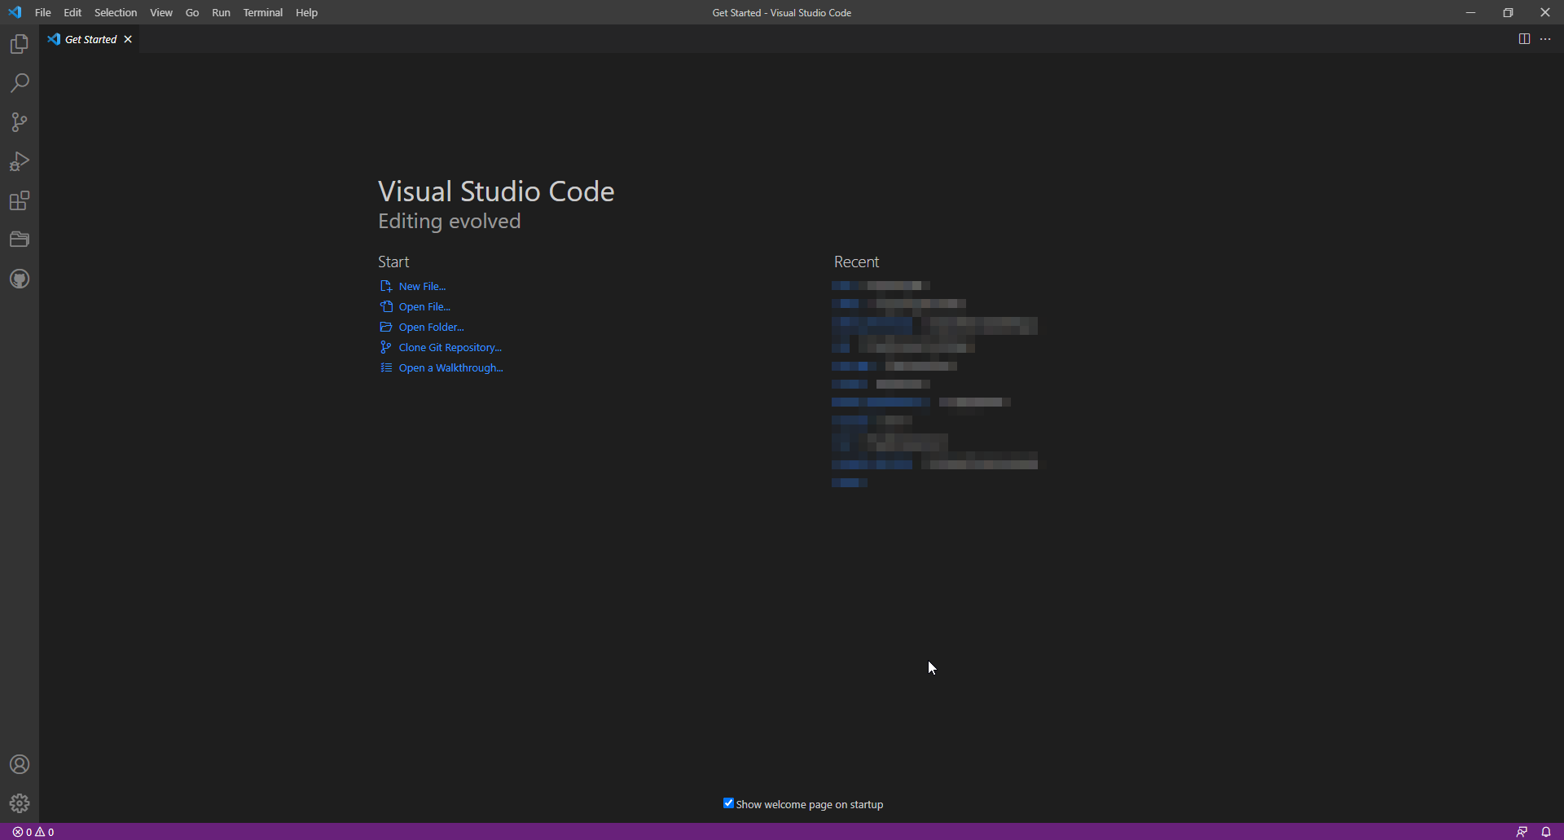Open the Search view in activity bar
The image size is (1564, 840).
pyautogui.click(x=20, y=83)
